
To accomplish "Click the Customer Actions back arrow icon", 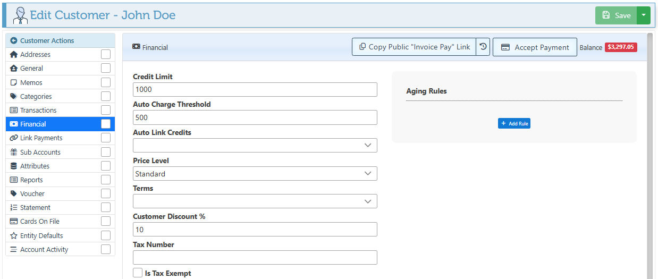I will (14, 40).
